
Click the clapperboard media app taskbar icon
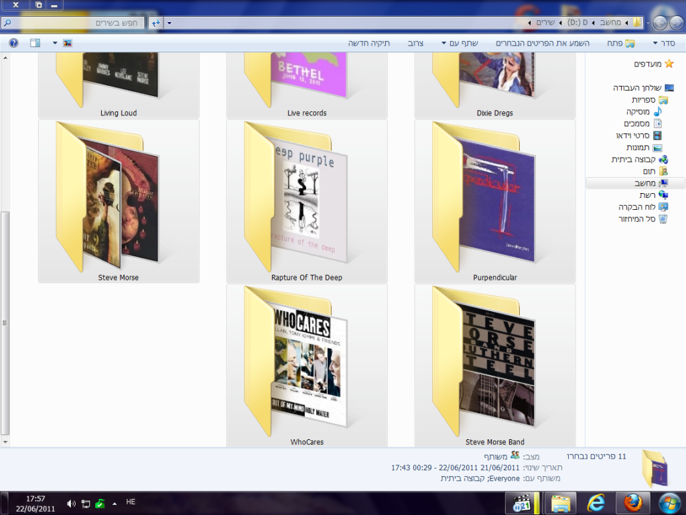click(x=523, y=504)
